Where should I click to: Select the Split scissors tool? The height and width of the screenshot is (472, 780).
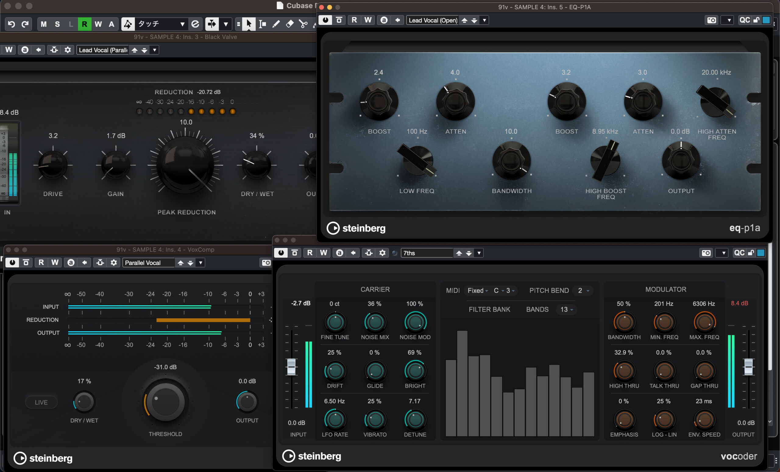[303, 24]
